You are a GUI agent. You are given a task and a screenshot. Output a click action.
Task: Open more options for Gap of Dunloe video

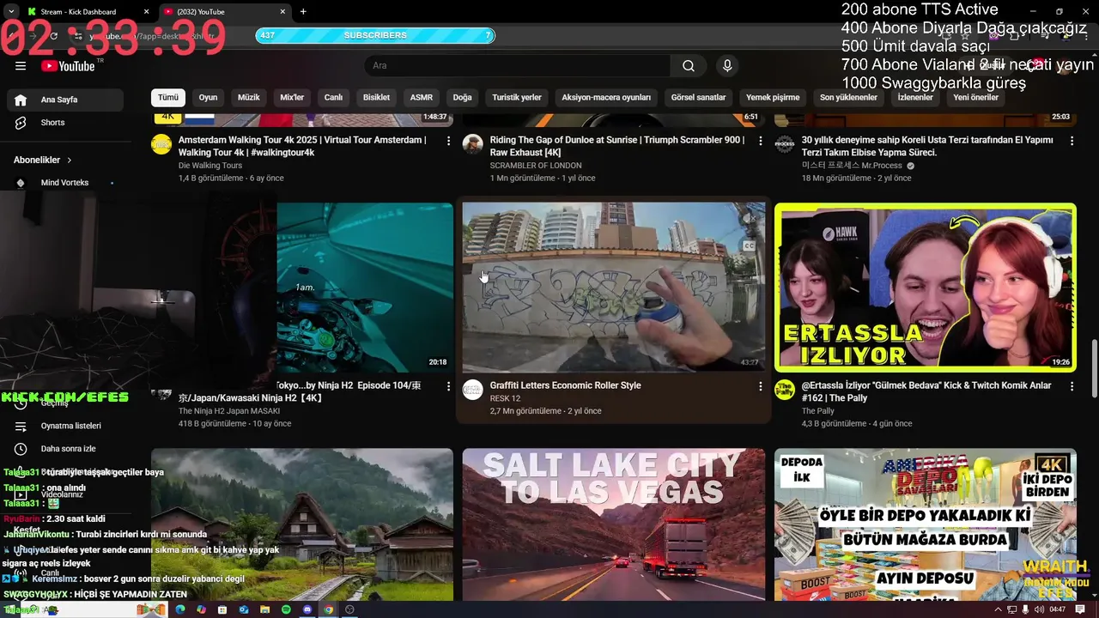[760, 141]
